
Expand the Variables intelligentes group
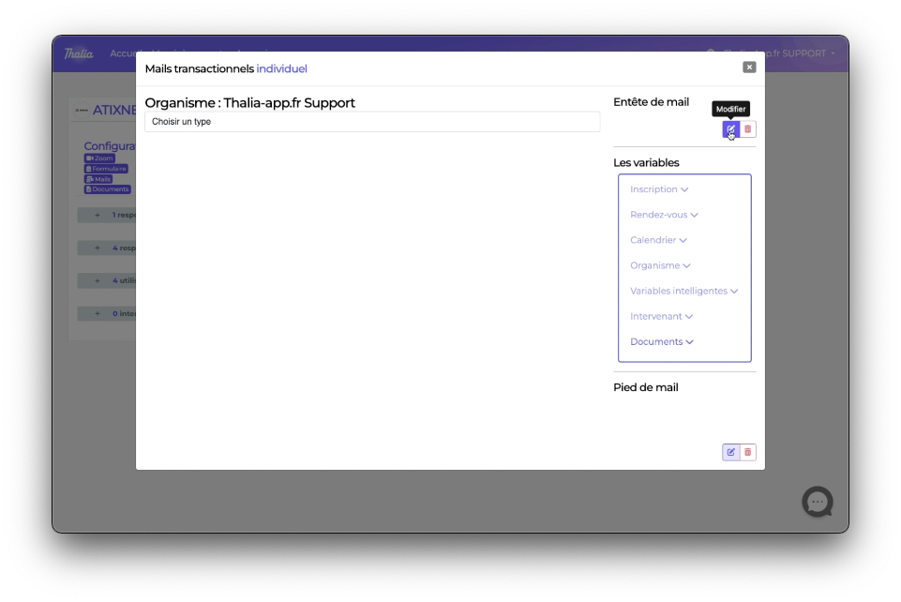coord(683,291)
